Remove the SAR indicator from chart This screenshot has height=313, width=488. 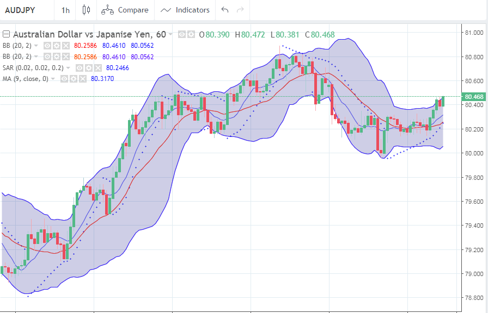pos(96,68)
